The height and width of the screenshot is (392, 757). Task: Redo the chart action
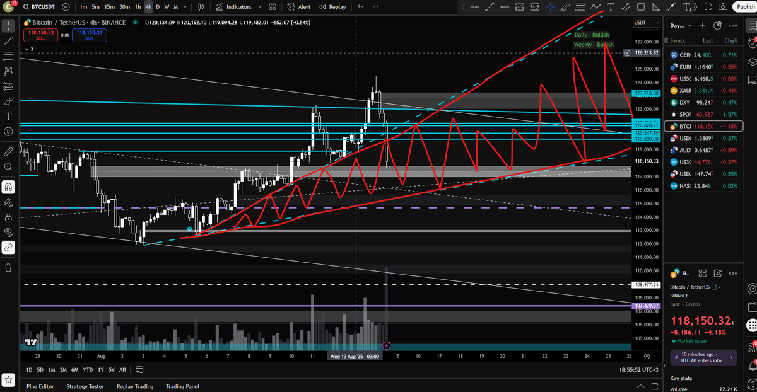pyautogui.click(x=376, y=7)
